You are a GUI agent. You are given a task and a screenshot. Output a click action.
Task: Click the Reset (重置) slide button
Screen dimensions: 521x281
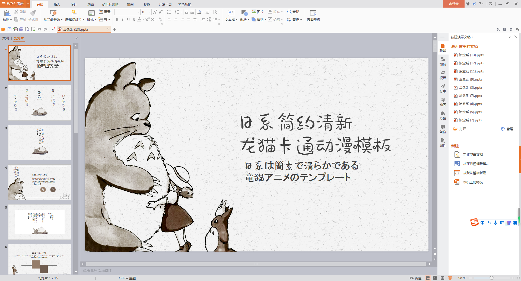104,12
